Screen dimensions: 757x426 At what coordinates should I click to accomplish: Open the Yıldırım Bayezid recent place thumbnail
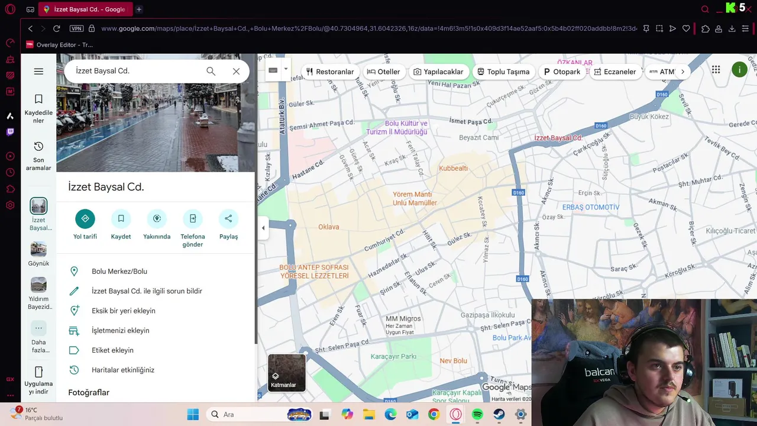[38, 285]
